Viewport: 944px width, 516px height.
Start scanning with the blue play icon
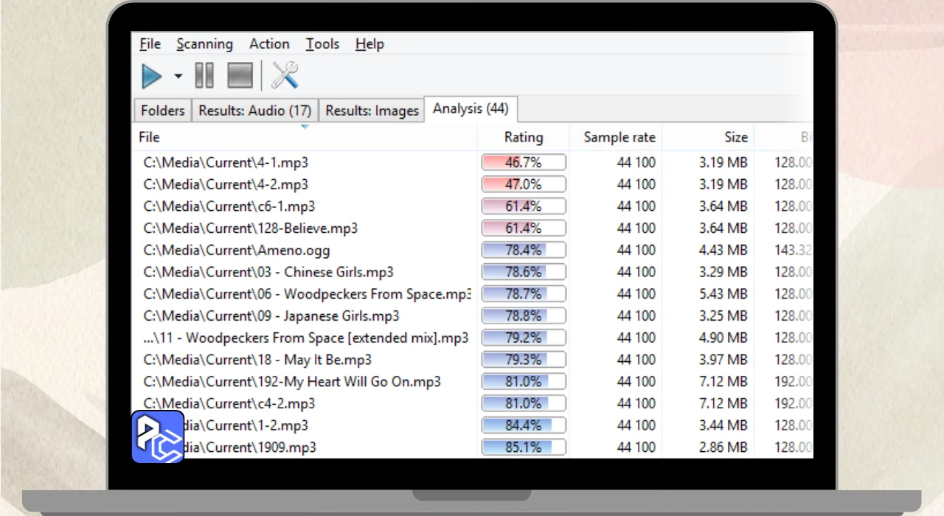152,76
